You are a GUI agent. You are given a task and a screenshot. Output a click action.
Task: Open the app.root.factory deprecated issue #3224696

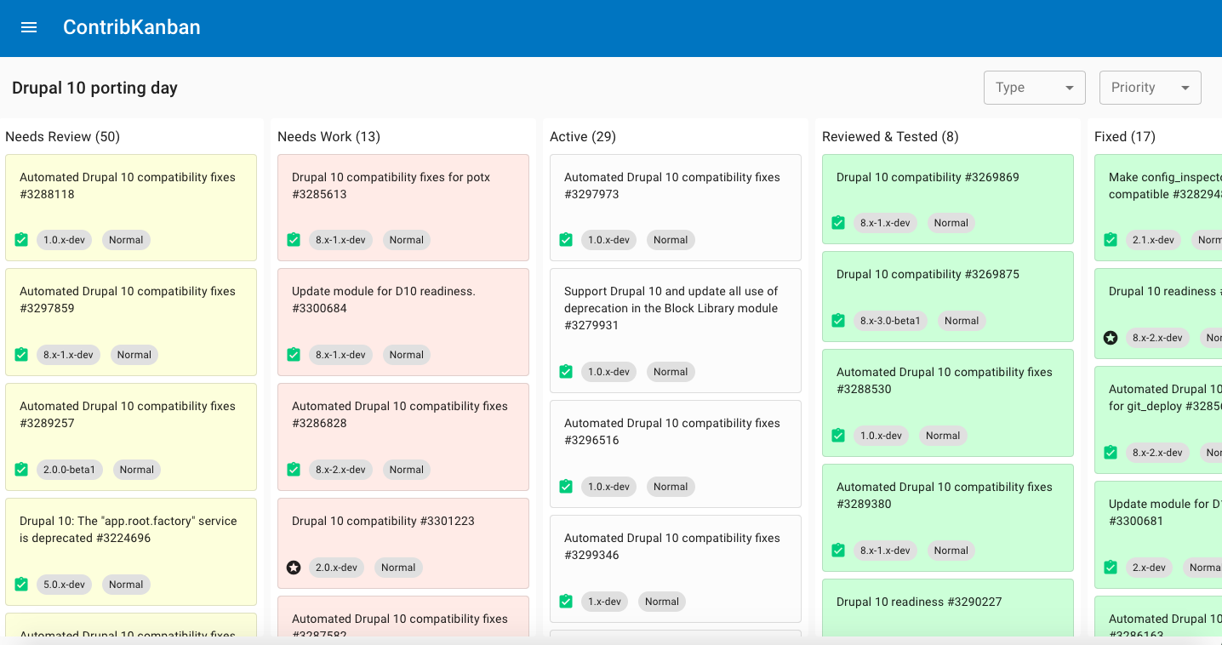click(131, 551)
